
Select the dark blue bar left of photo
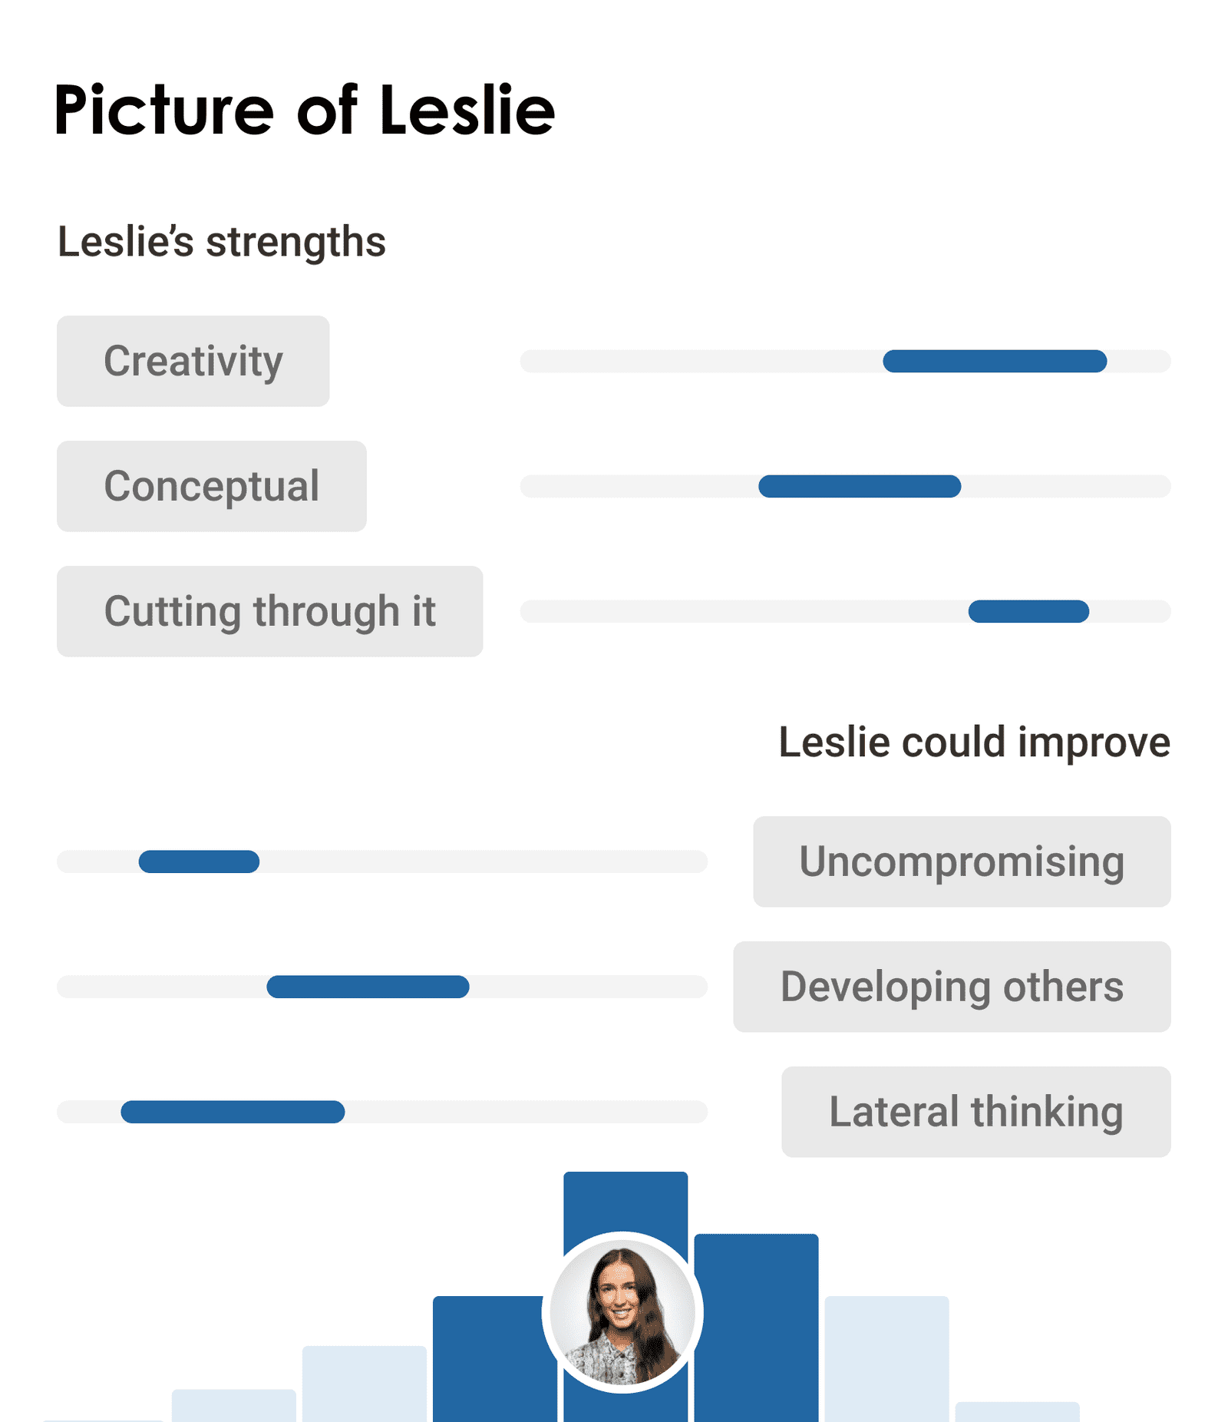(x=487, y=1359)
